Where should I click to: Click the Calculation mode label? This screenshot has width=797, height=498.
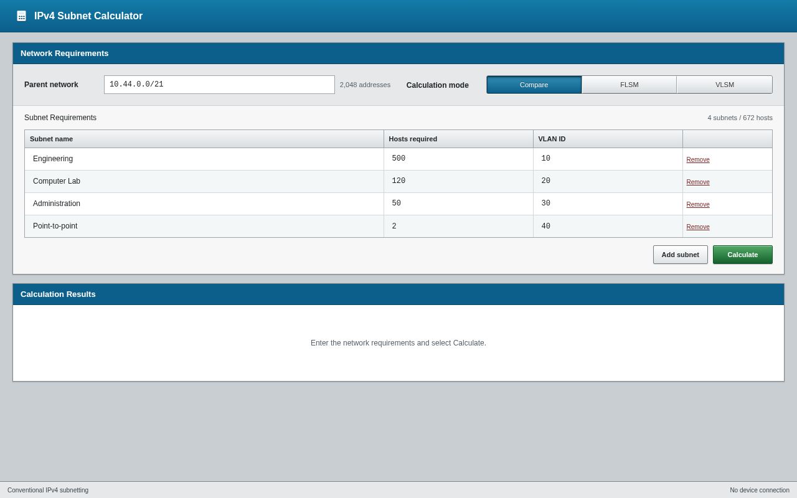tap(438, 85)
